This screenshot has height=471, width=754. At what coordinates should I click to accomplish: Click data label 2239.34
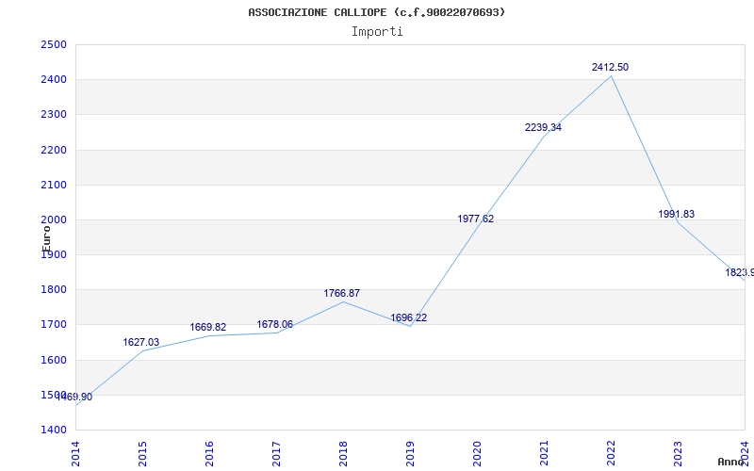coord(543,127)
